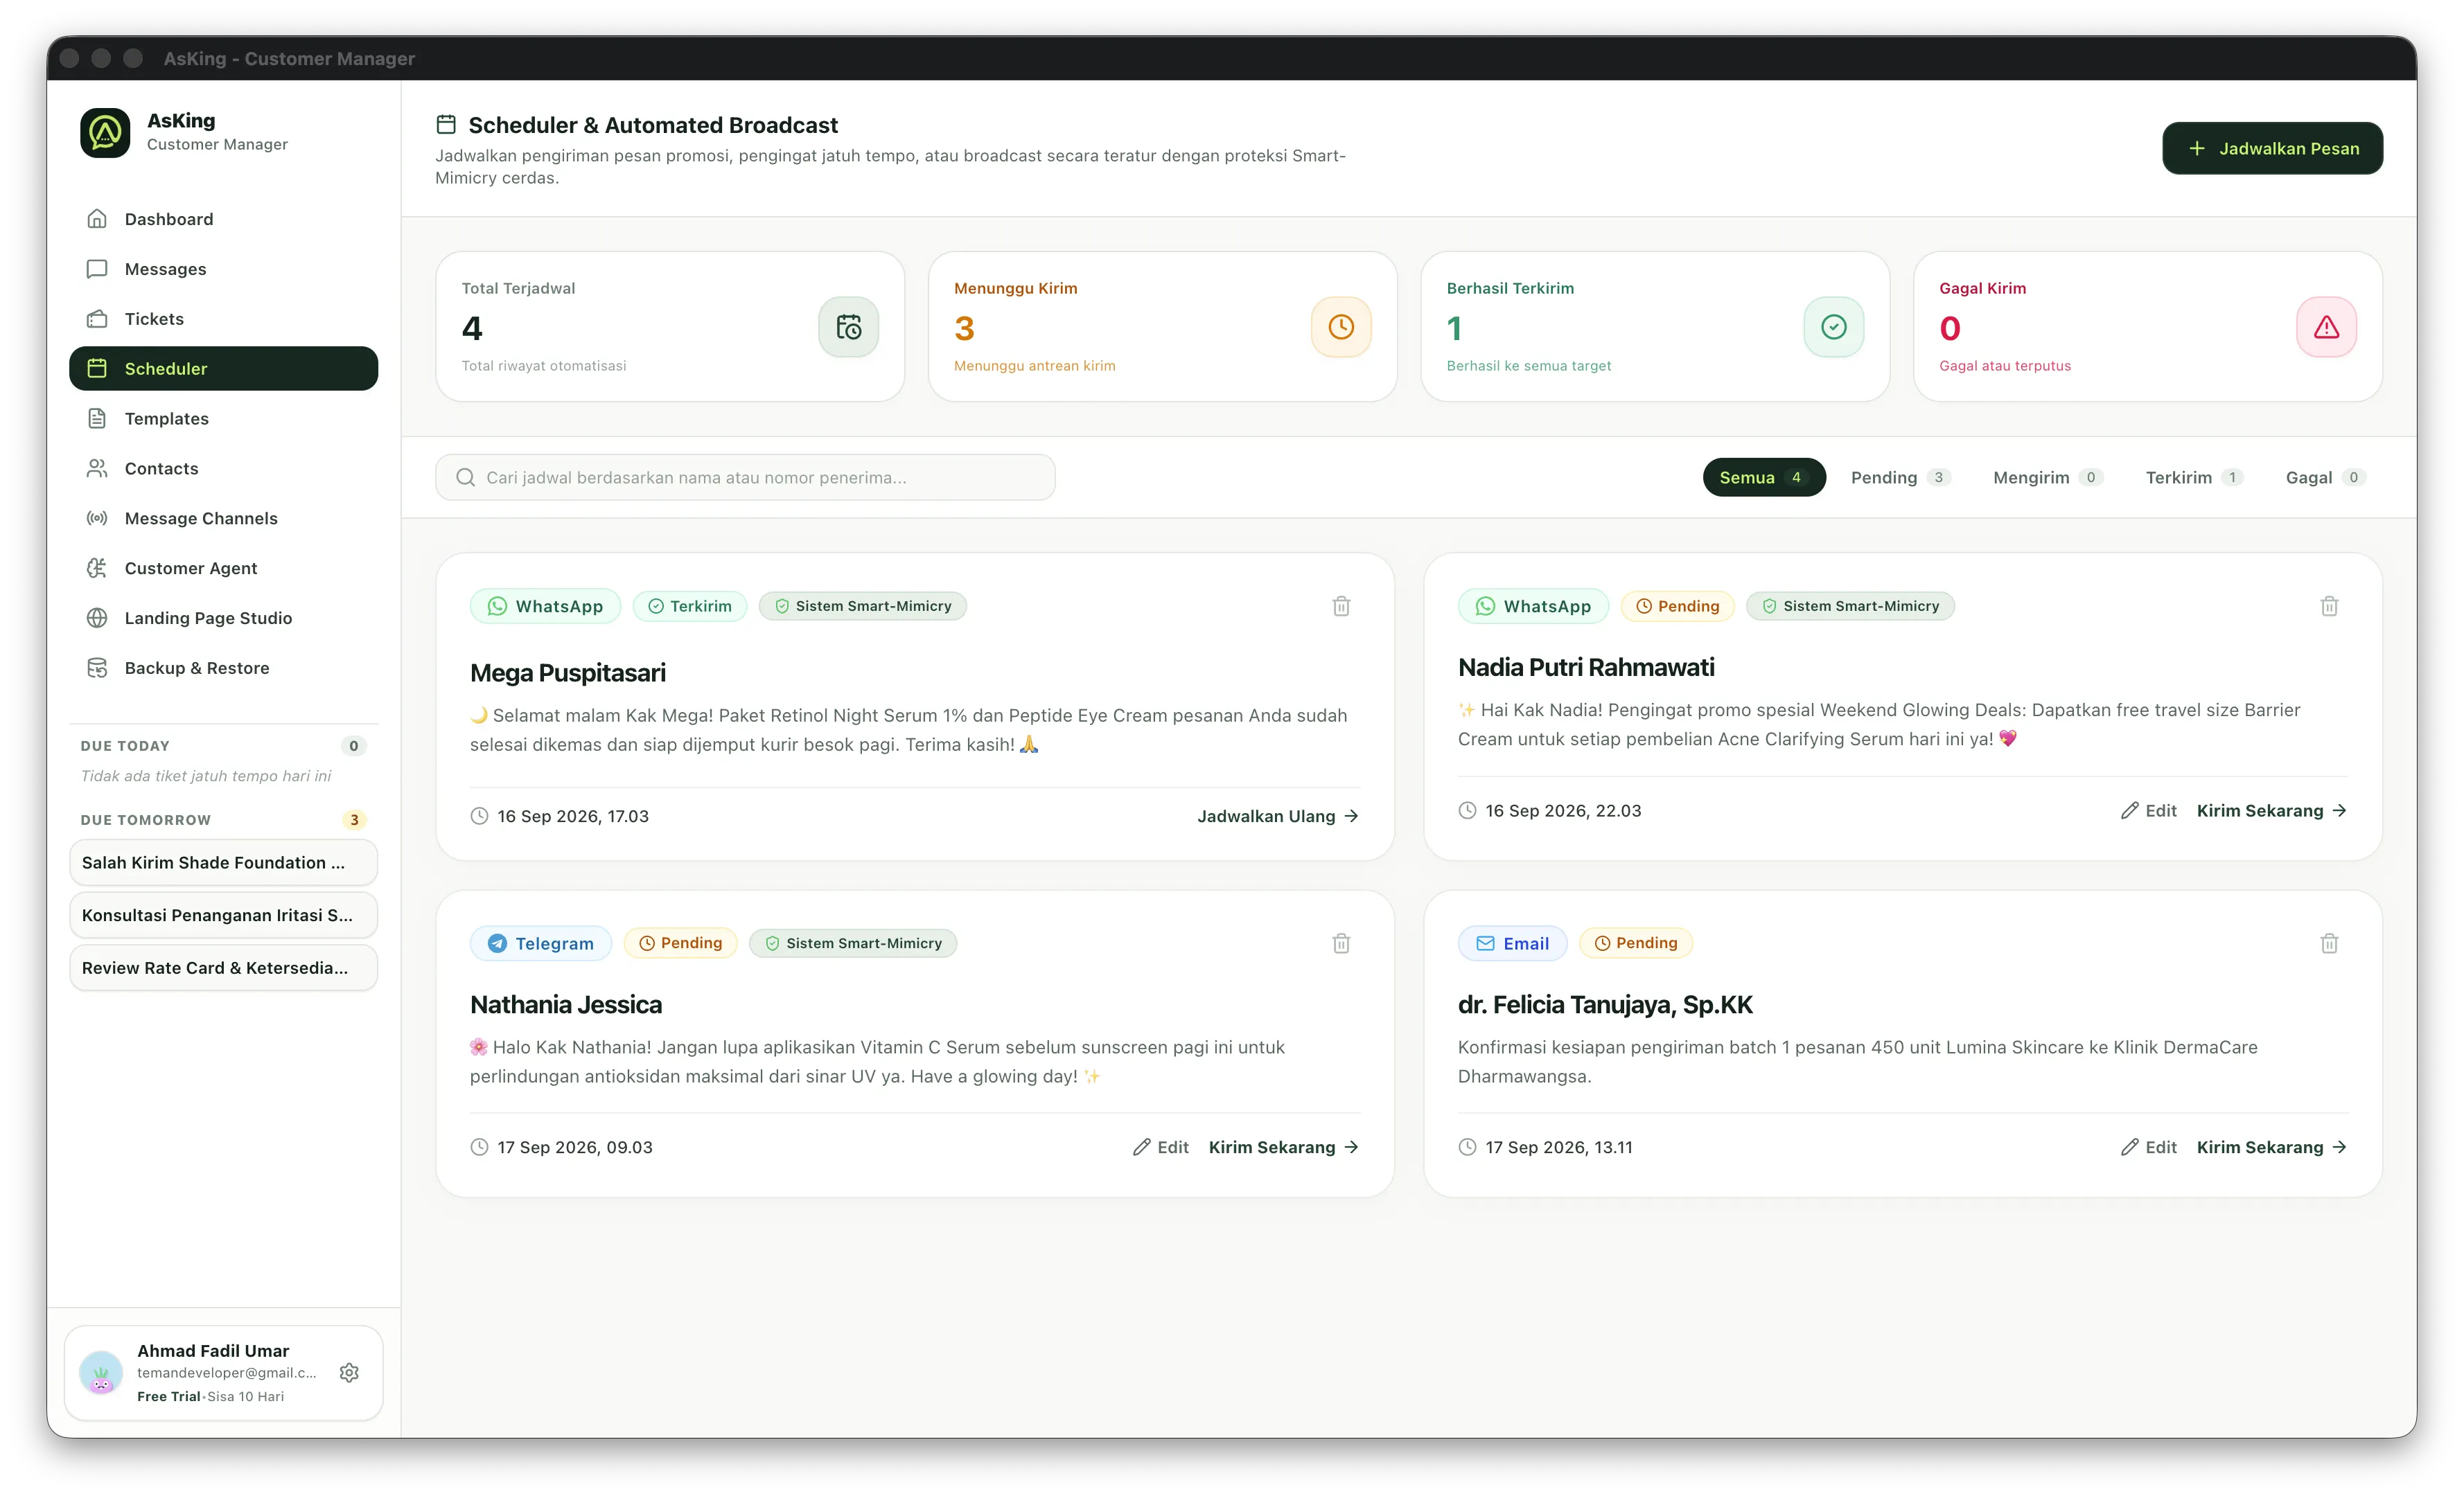Image resolution: width=2464 pixels, height=1496 pixels.
Task: Click Kirim Sekarang for dr. Felicia Tanujaya
Action: (2272, 1147)
